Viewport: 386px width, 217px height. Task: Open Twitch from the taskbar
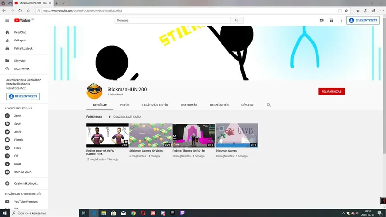182,213
